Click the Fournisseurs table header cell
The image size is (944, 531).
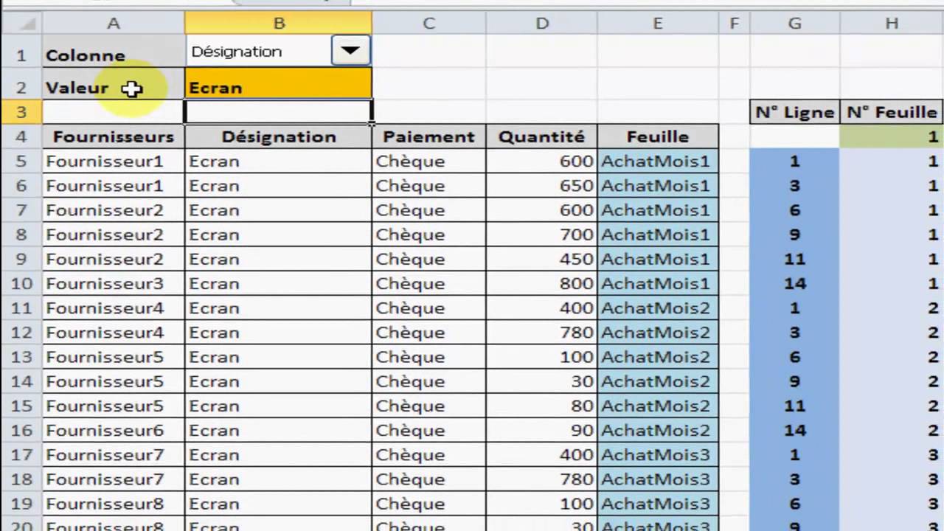[114, 136]
